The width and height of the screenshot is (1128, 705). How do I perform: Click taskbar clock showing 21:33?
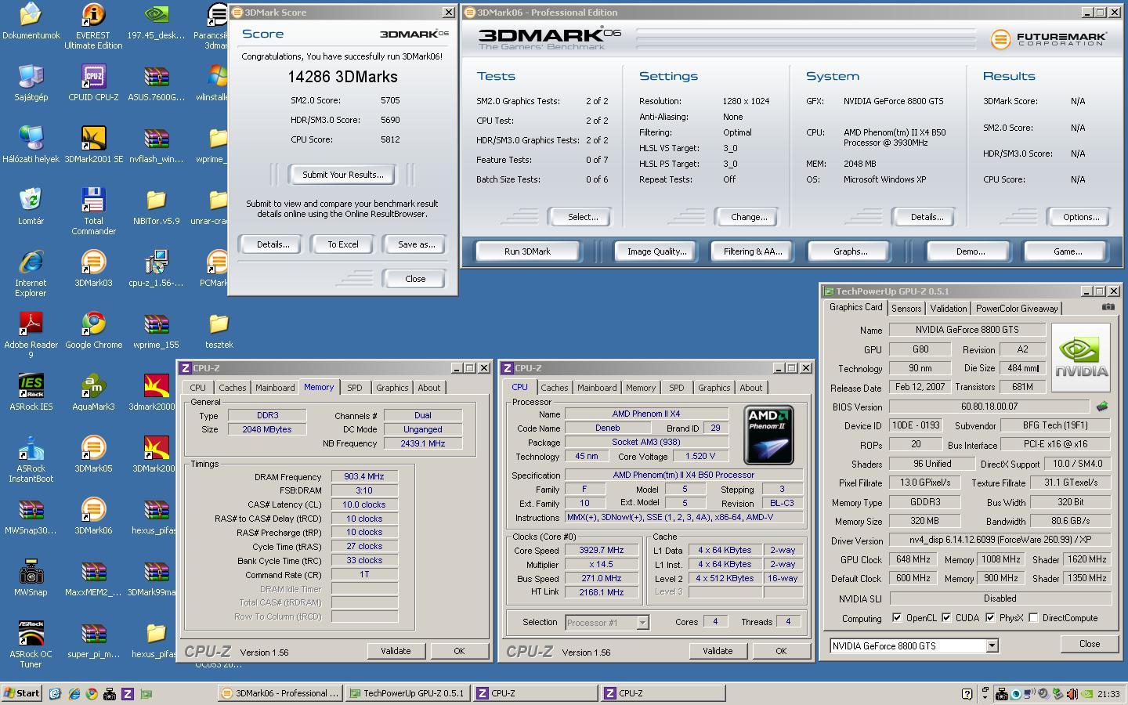pos(1108,694)
